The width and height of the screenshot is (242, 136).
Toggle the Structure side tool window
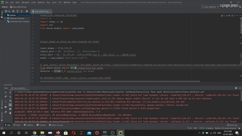tap(2, 104)
